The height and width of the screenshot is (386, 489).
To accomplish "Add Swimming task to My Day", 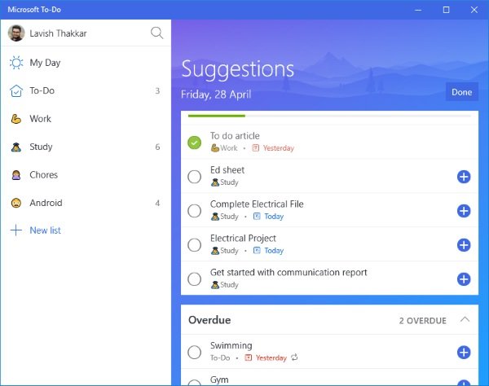I will pyautogui.click(x=464, y=353).
